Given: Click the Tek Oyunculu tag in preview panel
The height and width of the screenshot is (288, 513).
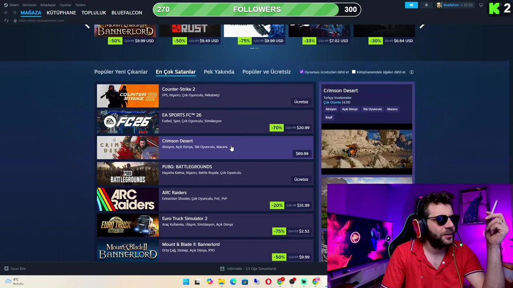Looking at the screenshot, I should click(372, 109).
